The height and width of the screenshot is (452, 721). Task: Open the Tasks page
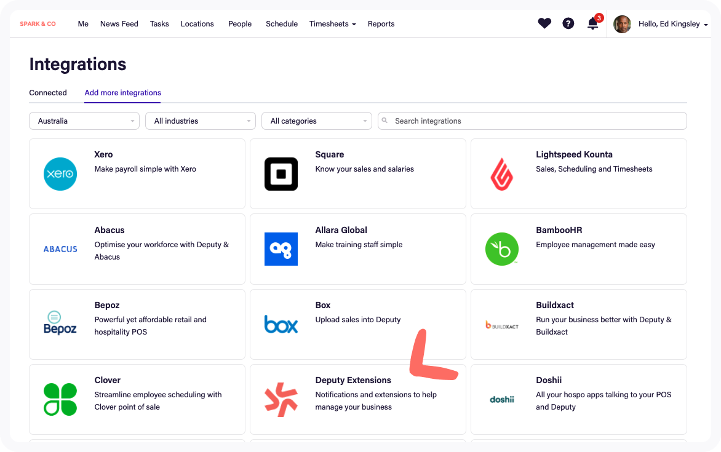click(159, 24)
